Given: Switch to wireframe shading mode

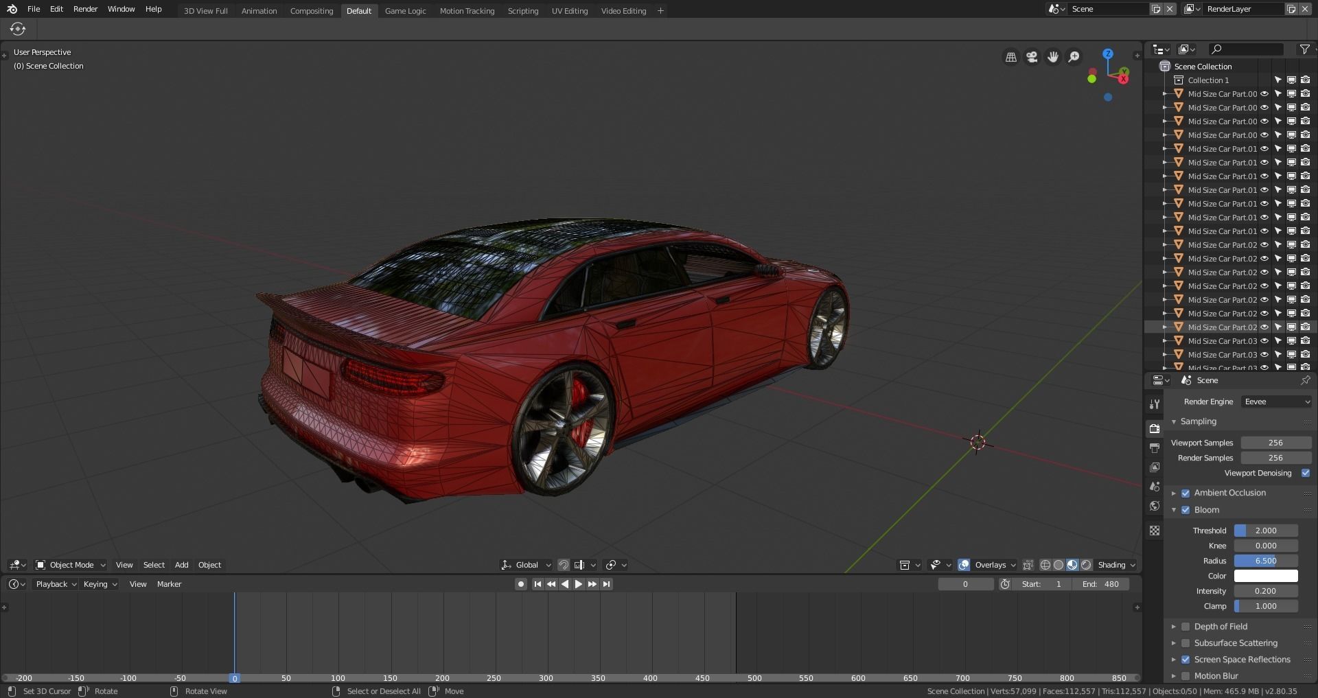Looking at the screenshot, I should [x=1045, y=565].
